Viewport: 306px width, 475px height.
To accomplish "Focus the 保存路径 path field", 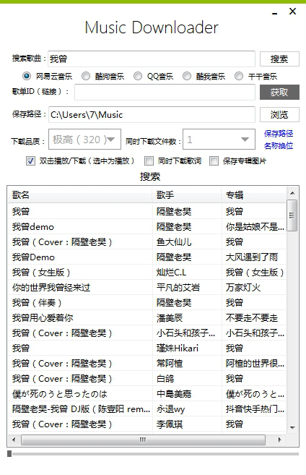I will pyautogui.click(x=152, y=114).
